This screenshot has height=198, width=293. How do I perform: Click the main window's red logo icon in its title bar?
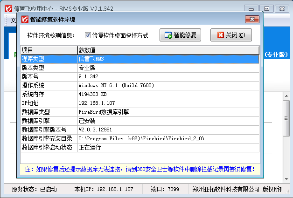click(6, 8)
